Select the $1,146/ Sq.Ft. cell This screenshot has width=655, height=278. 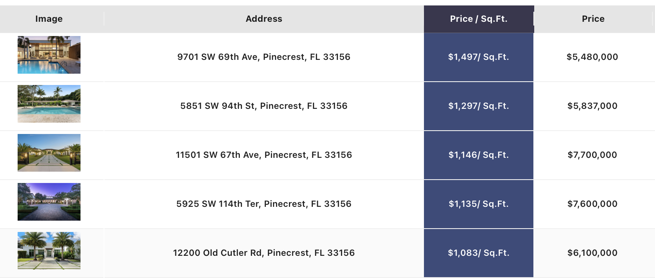click(479, 155)
